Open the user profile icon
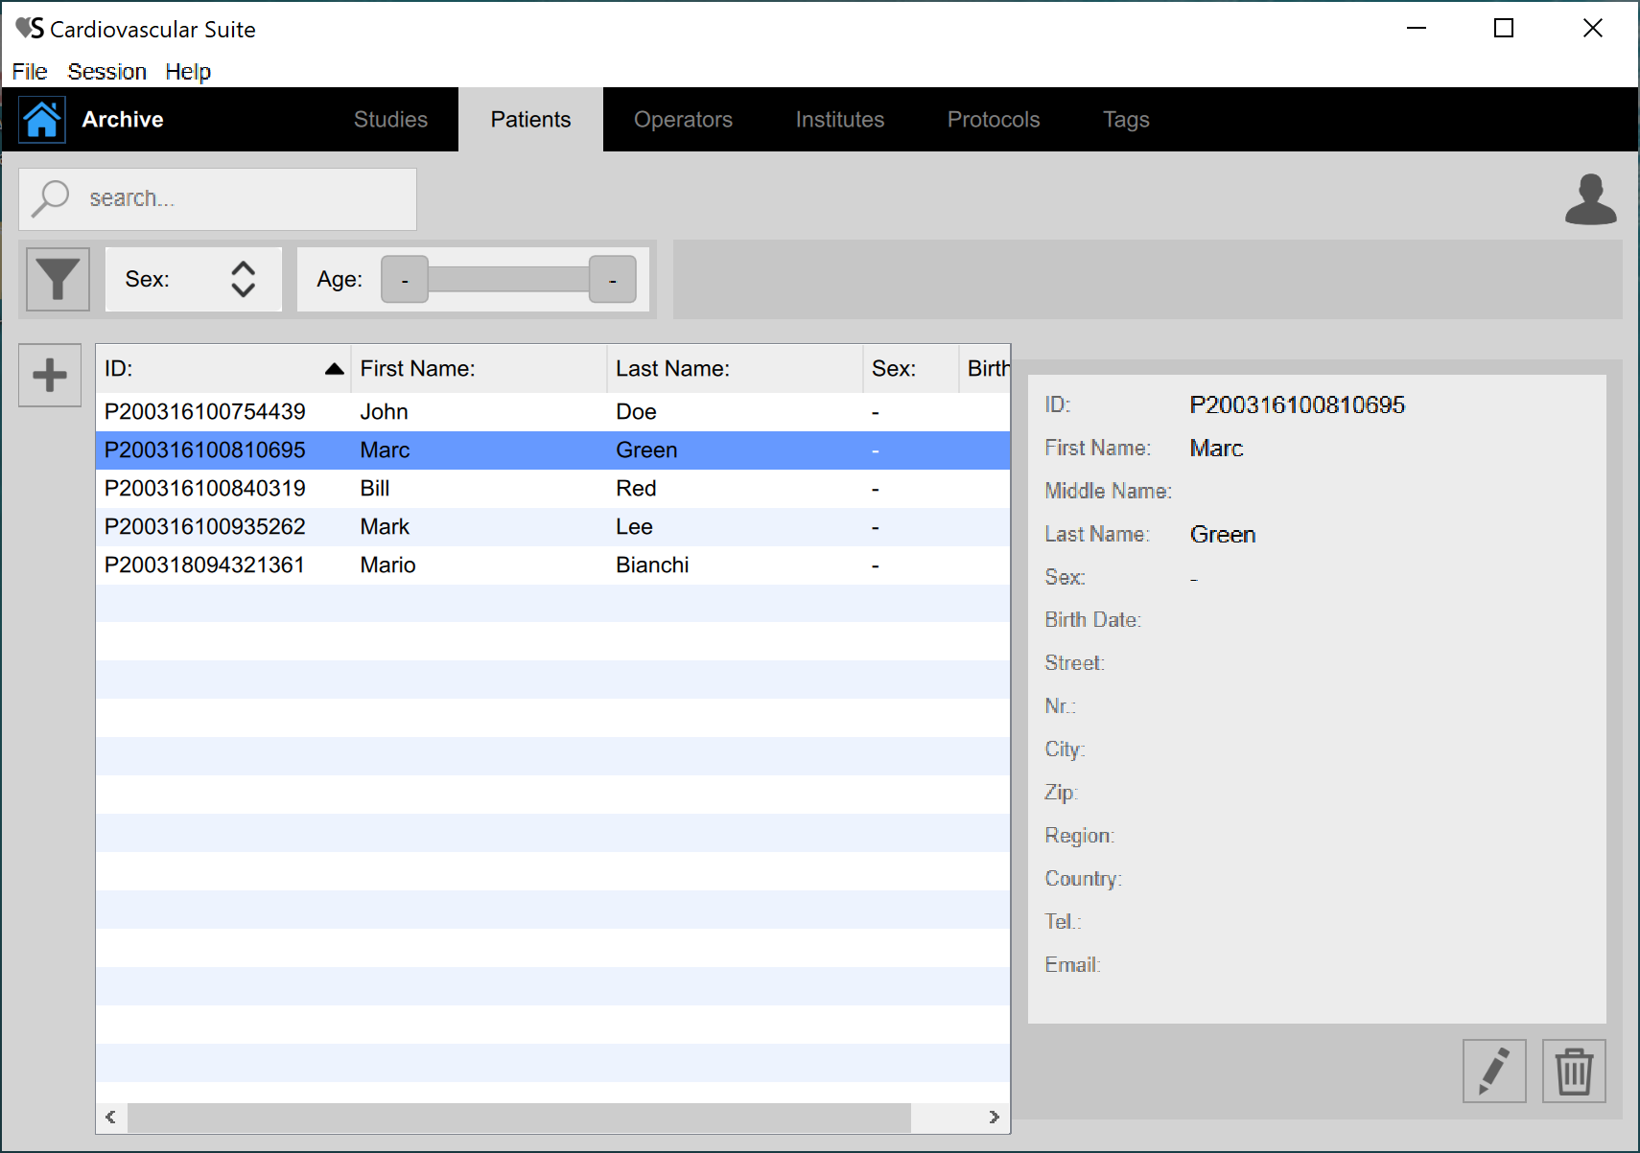1640x1153 pixels. coord(1590,199)
